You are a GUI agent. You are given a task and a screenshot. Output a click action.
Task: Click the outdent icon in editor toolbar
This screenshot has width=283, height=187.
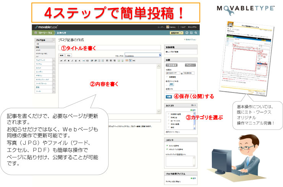[x=96, y=61]
